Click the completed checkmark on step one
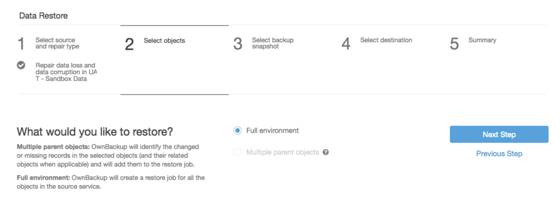560x208 pixels. coord(21,65)
